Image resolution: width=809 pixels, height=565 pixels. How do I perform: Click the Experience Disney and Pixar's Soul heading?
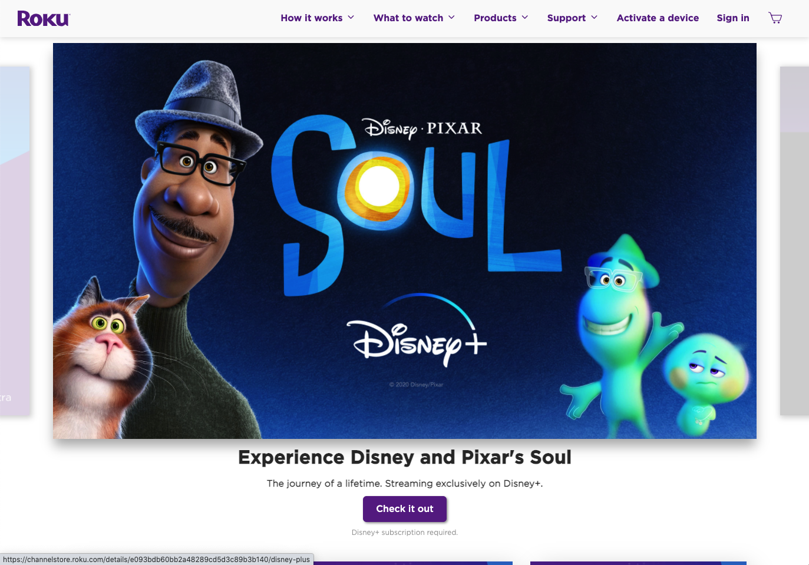[405, 457]
